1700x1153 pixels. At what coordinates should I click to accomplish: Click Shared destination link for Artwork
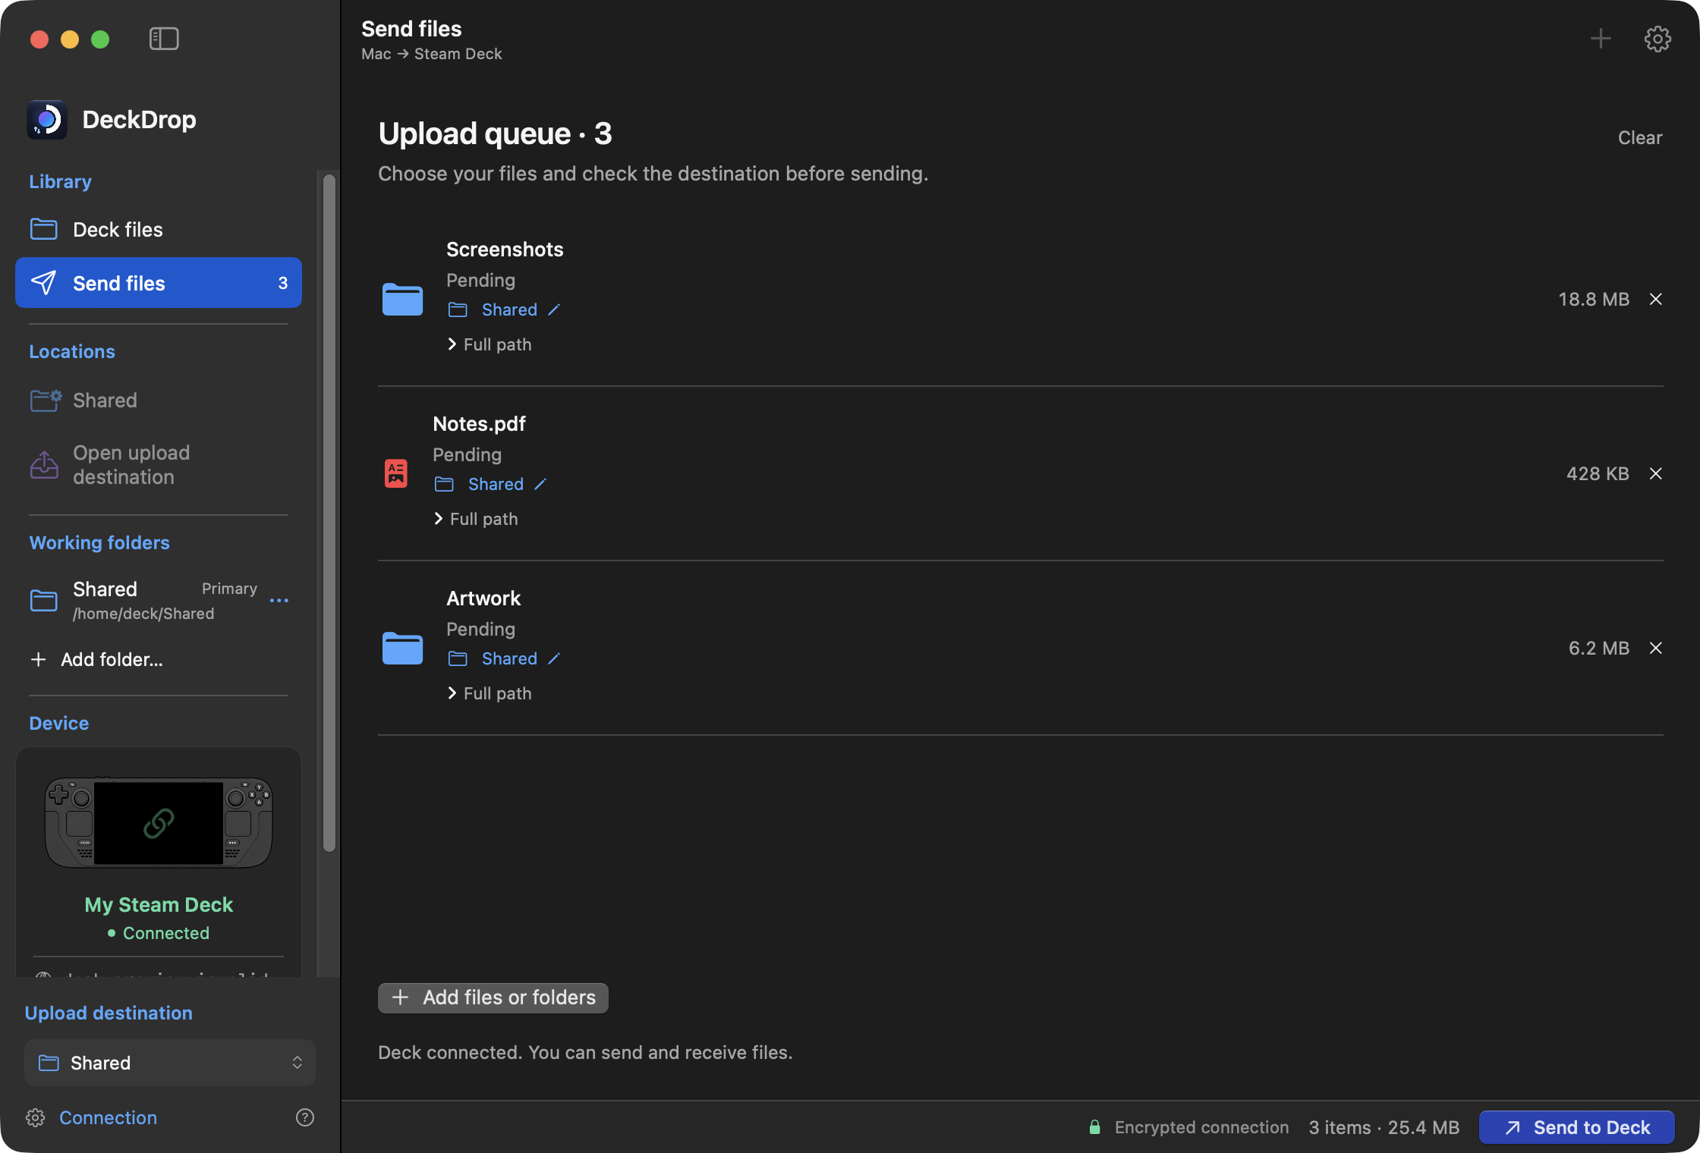pos(509,659)
